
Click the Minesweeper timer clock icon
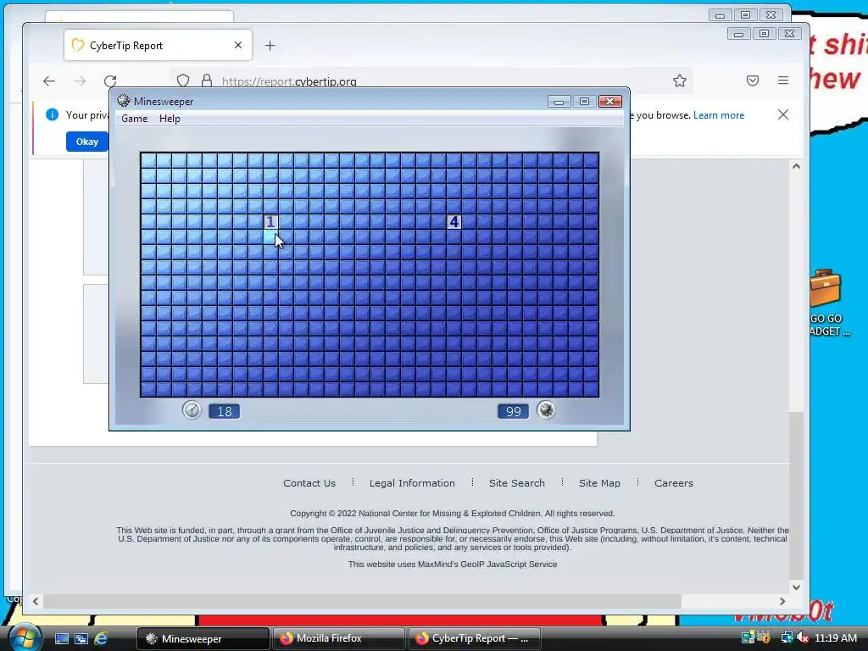pyautogui.click(x=192, y=410)
